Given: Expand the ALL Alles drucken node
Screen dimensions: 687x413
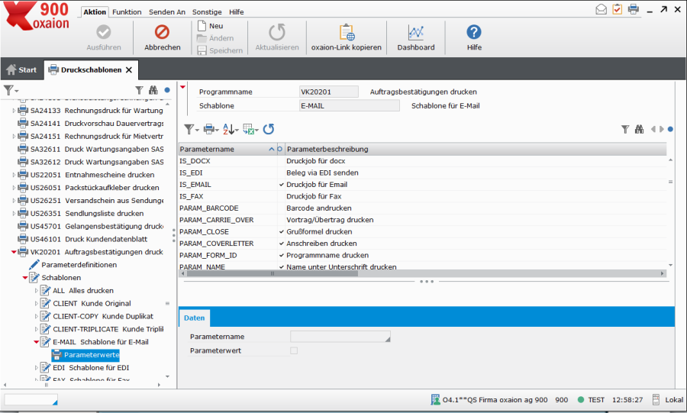Looking at the screenshot, I should point(37,290).
